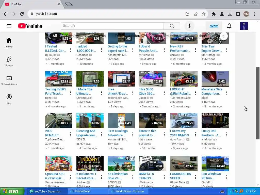Viewport: 260px width, 195px height.
Task: Open the account avatar menu
Action: pos(244,26)
